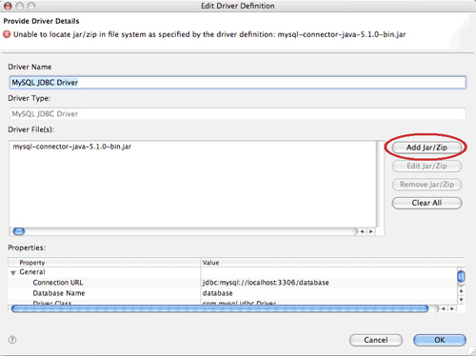Click the properties table scroll left arrow
Viewport: 476px width, 356px height.
pyautogui.click(x=444, y=308)
